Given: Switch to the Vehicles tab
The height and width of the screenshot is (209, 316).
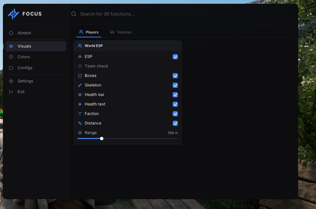Looking at the screenshot, I should pyautogui.click(x=121, y=32).
